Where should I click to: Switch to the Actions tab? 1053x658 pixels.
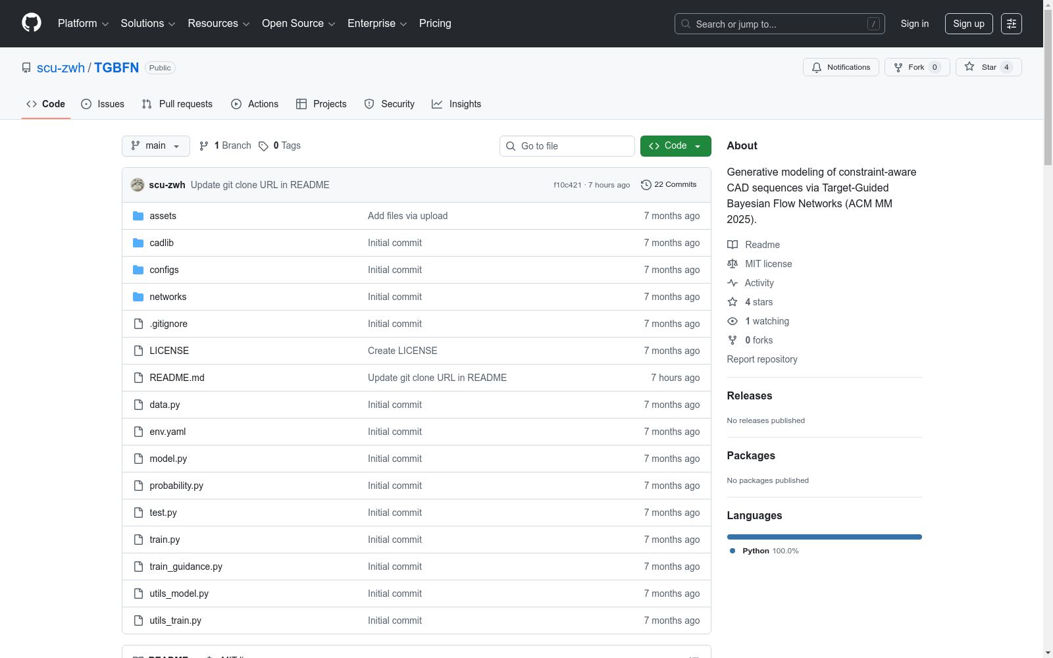pos(255,104)
